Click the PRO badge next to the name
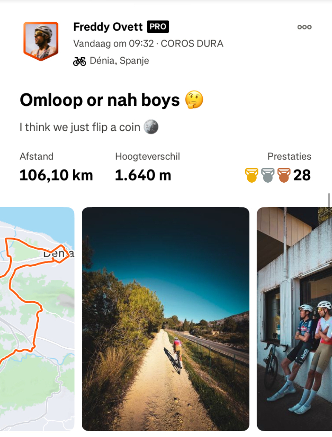This screenshot has height=437, width=332. coord(158,27)
